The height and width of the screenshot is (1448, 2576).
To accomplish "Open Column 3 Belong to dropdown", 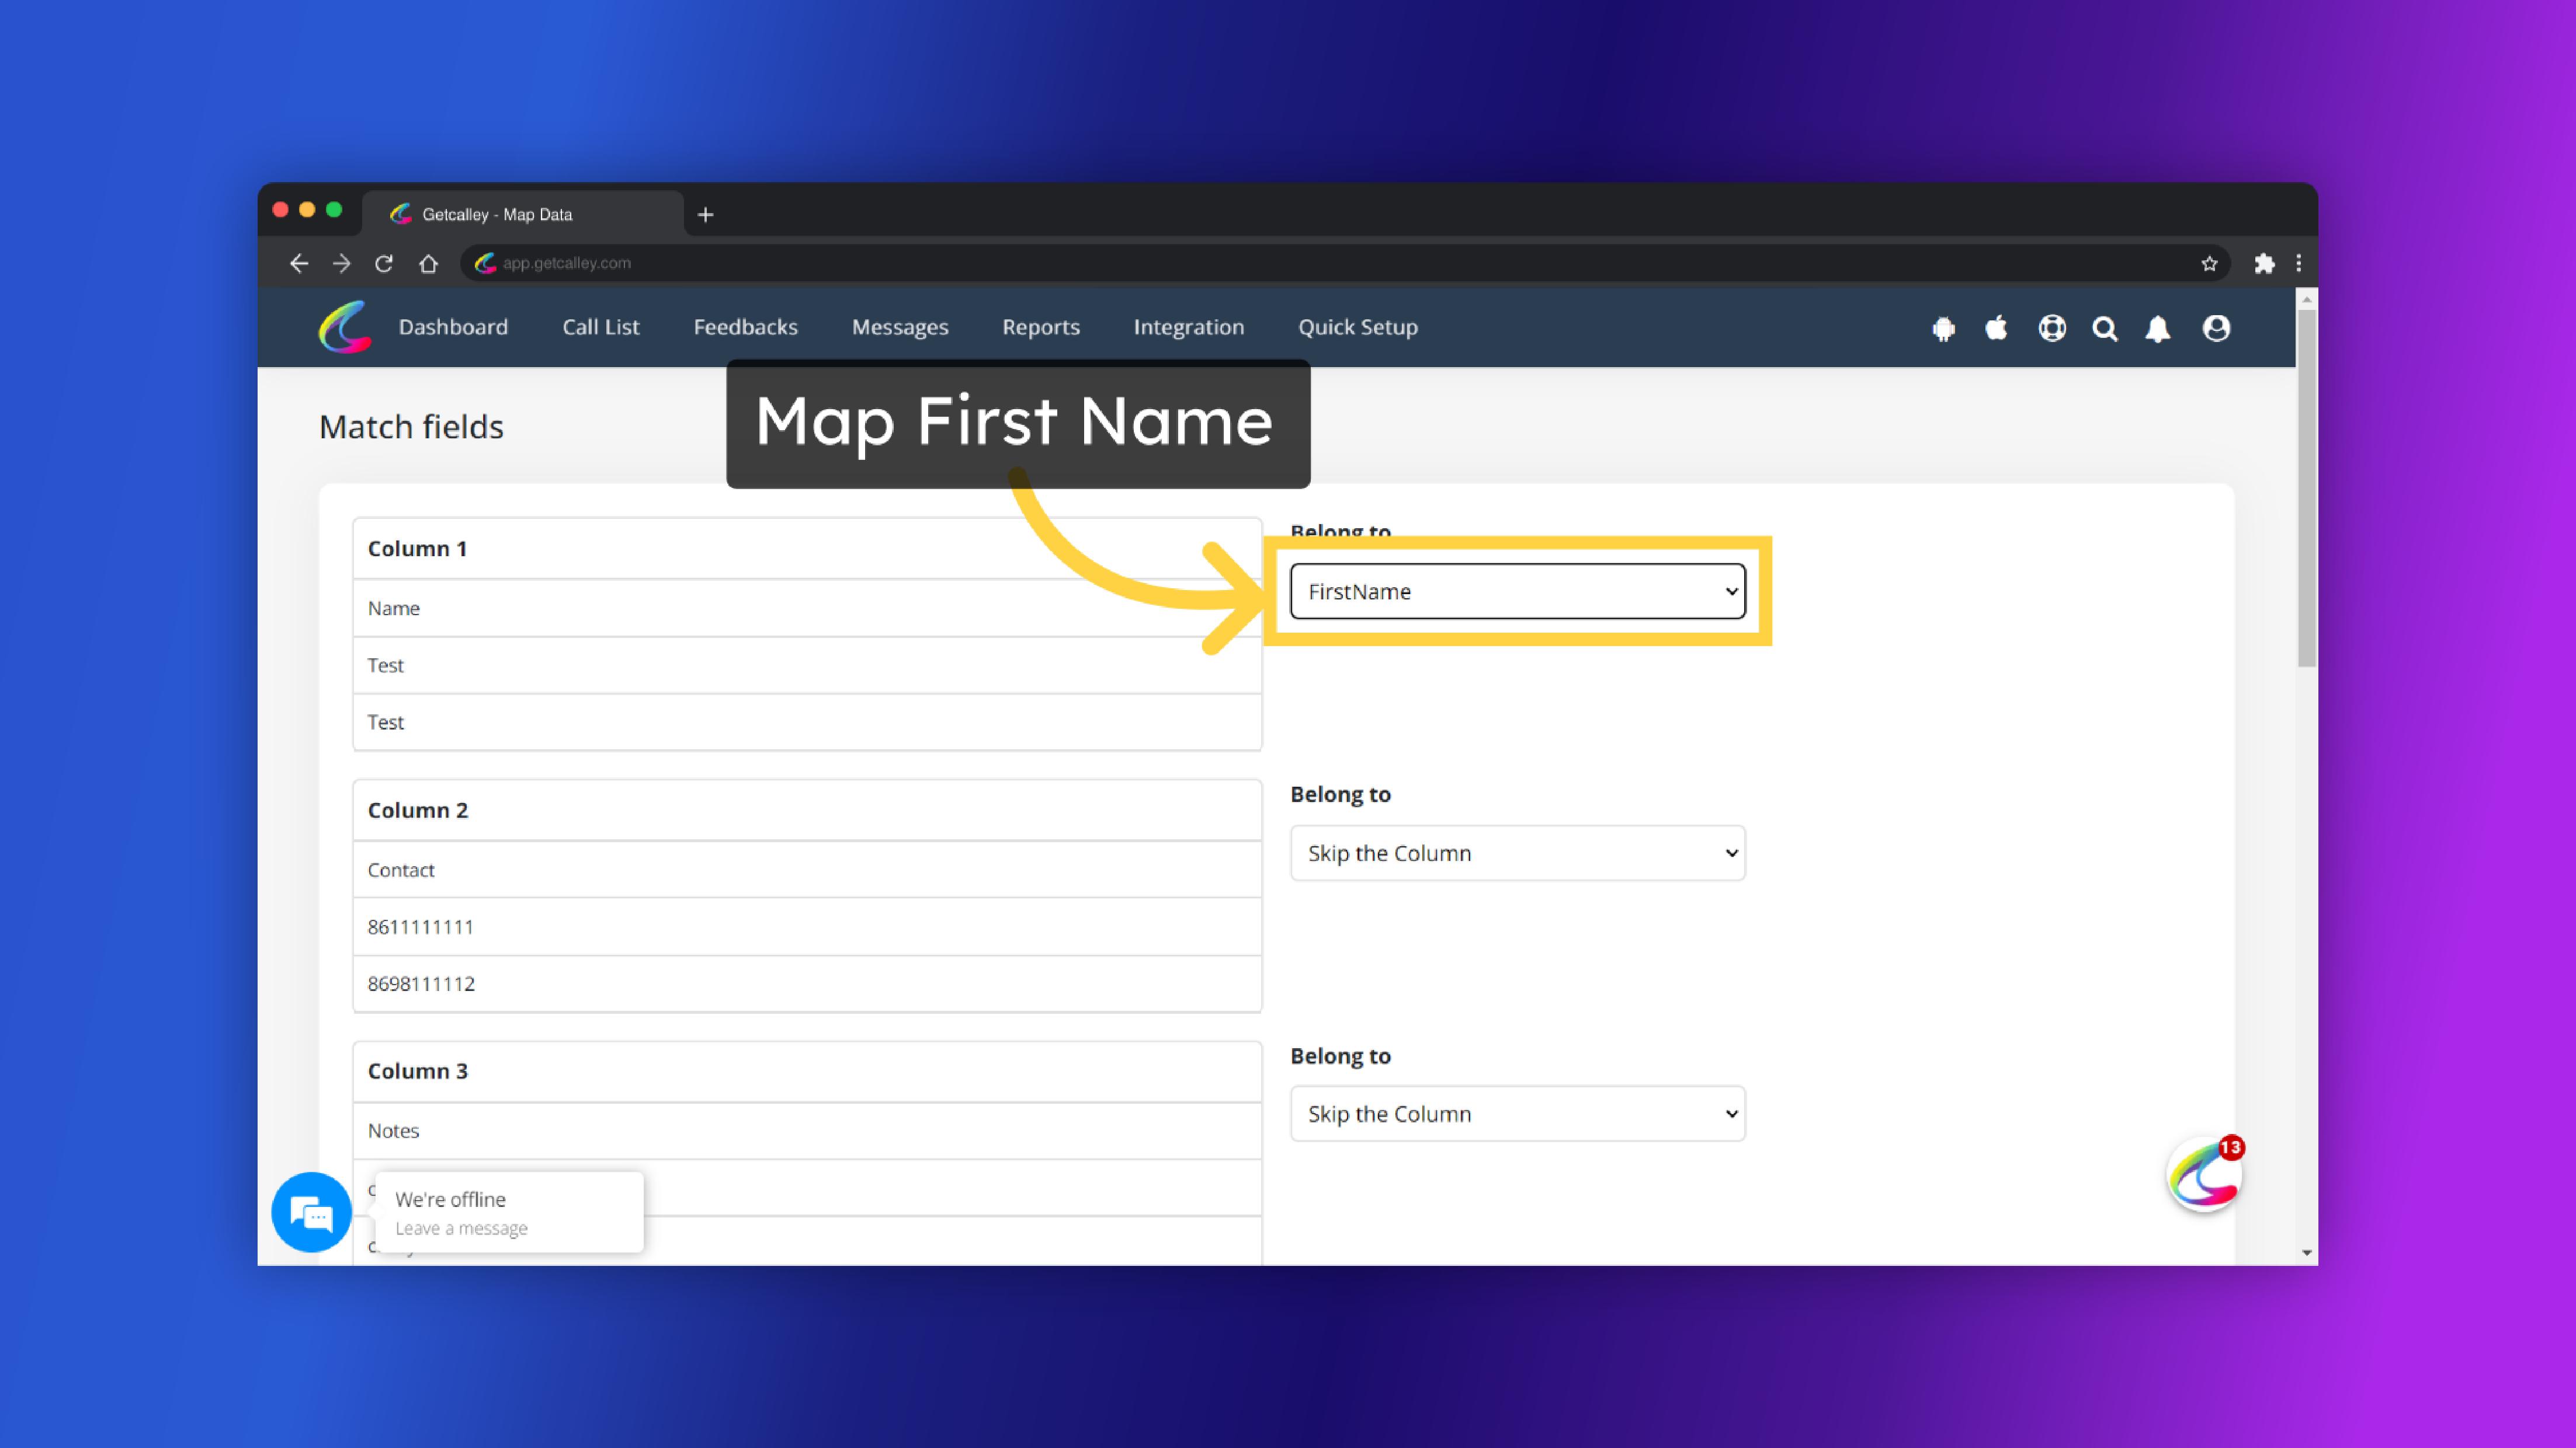I will click(1517, 1114).
